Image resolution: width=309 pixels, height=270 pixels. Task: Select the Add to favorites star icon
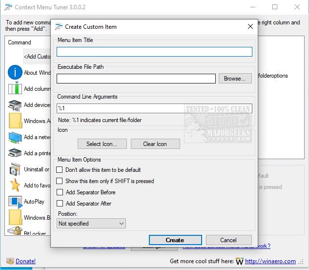coord(15,185)
